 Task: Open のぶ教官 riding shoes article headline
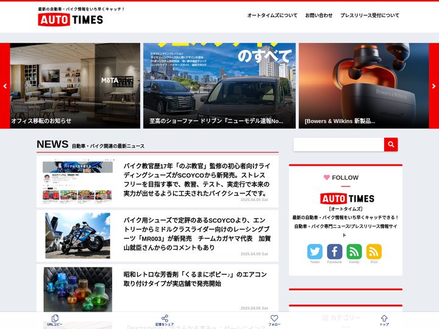point(197,180)
